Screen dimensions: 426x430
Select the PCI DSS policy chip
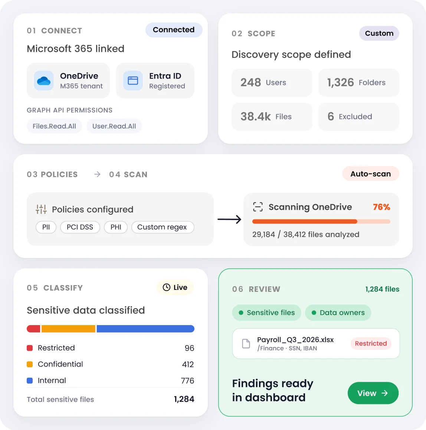80,227
